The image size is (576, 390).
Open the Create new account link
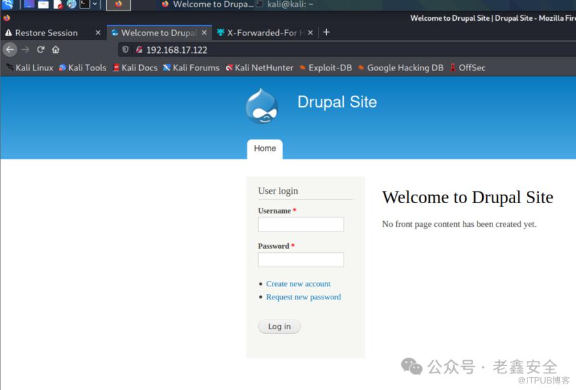click(x=298, y=284)
